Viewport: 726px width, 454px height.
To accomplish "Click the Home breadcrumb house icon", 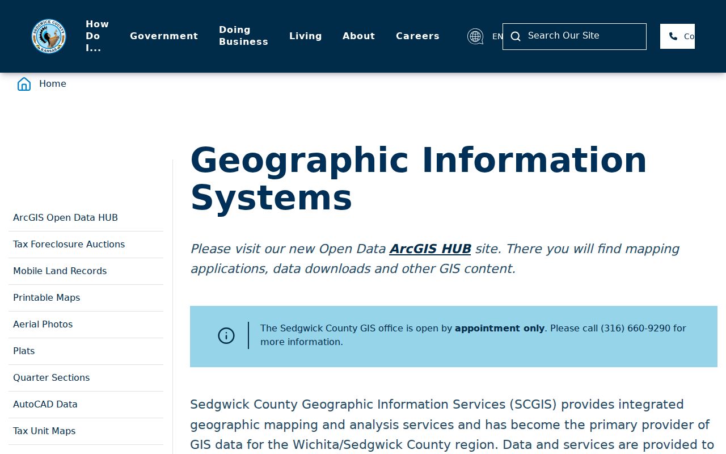I will click(24, 84).
